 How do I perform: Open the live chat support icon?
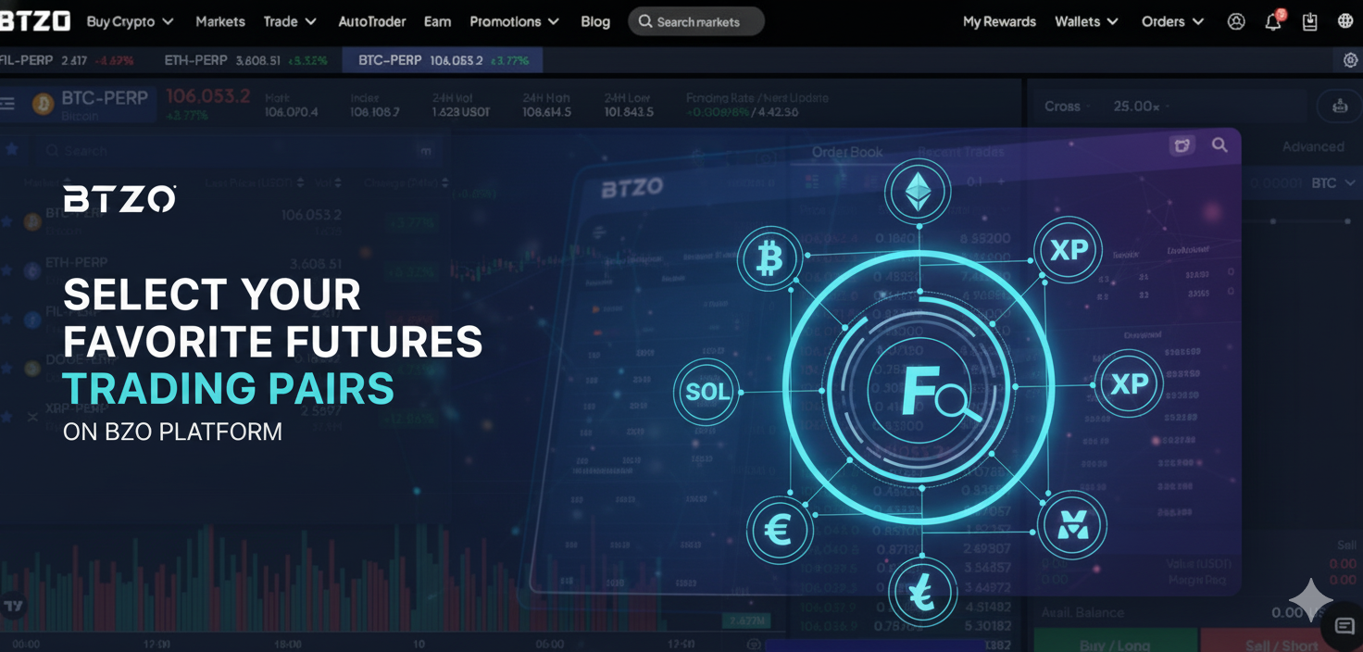coord(1344,627)
